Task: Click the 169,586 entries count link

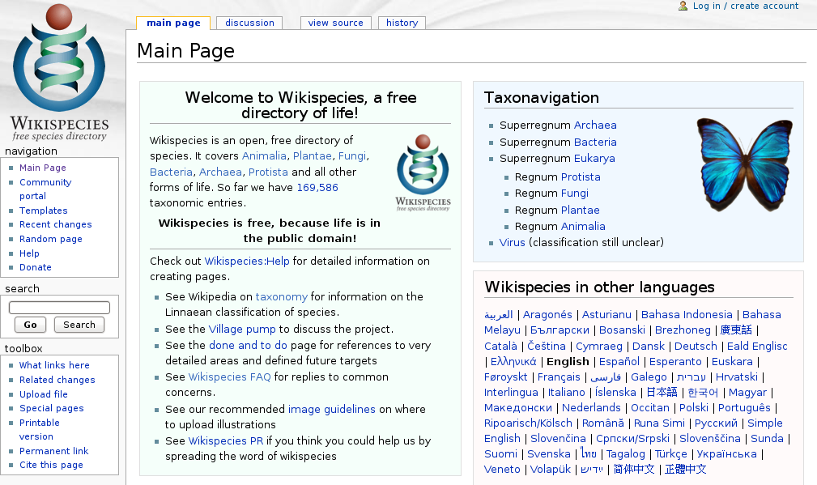Action: point(317,188)
